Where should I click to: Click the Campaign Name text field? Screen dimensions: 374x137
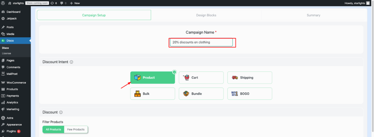point(201,42)
